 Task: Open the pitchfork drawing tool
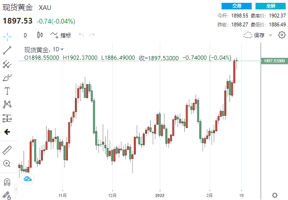tap(7, 64)
